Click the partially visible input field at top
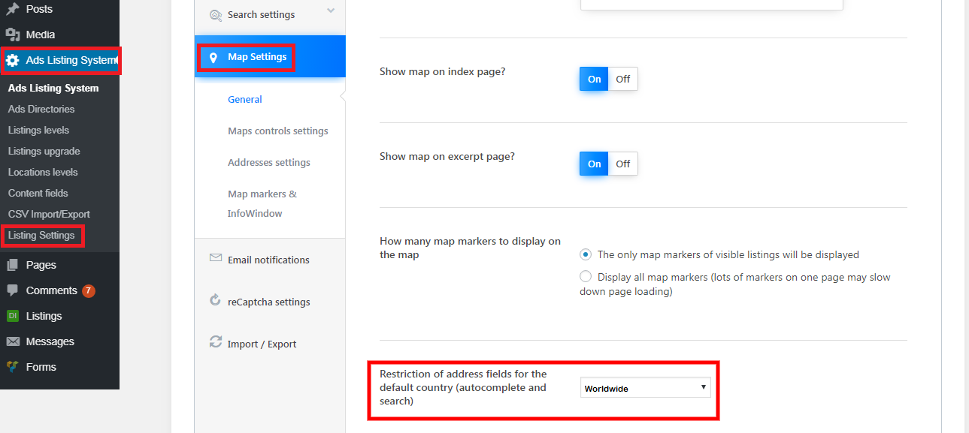Screen dimensions: 969x433 [x=711, y=5]
